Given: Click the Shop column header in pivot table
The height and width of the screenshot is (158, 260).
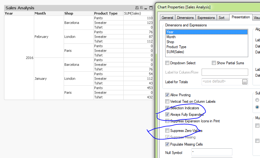Looking at the screenshot, I should [69, 13].
